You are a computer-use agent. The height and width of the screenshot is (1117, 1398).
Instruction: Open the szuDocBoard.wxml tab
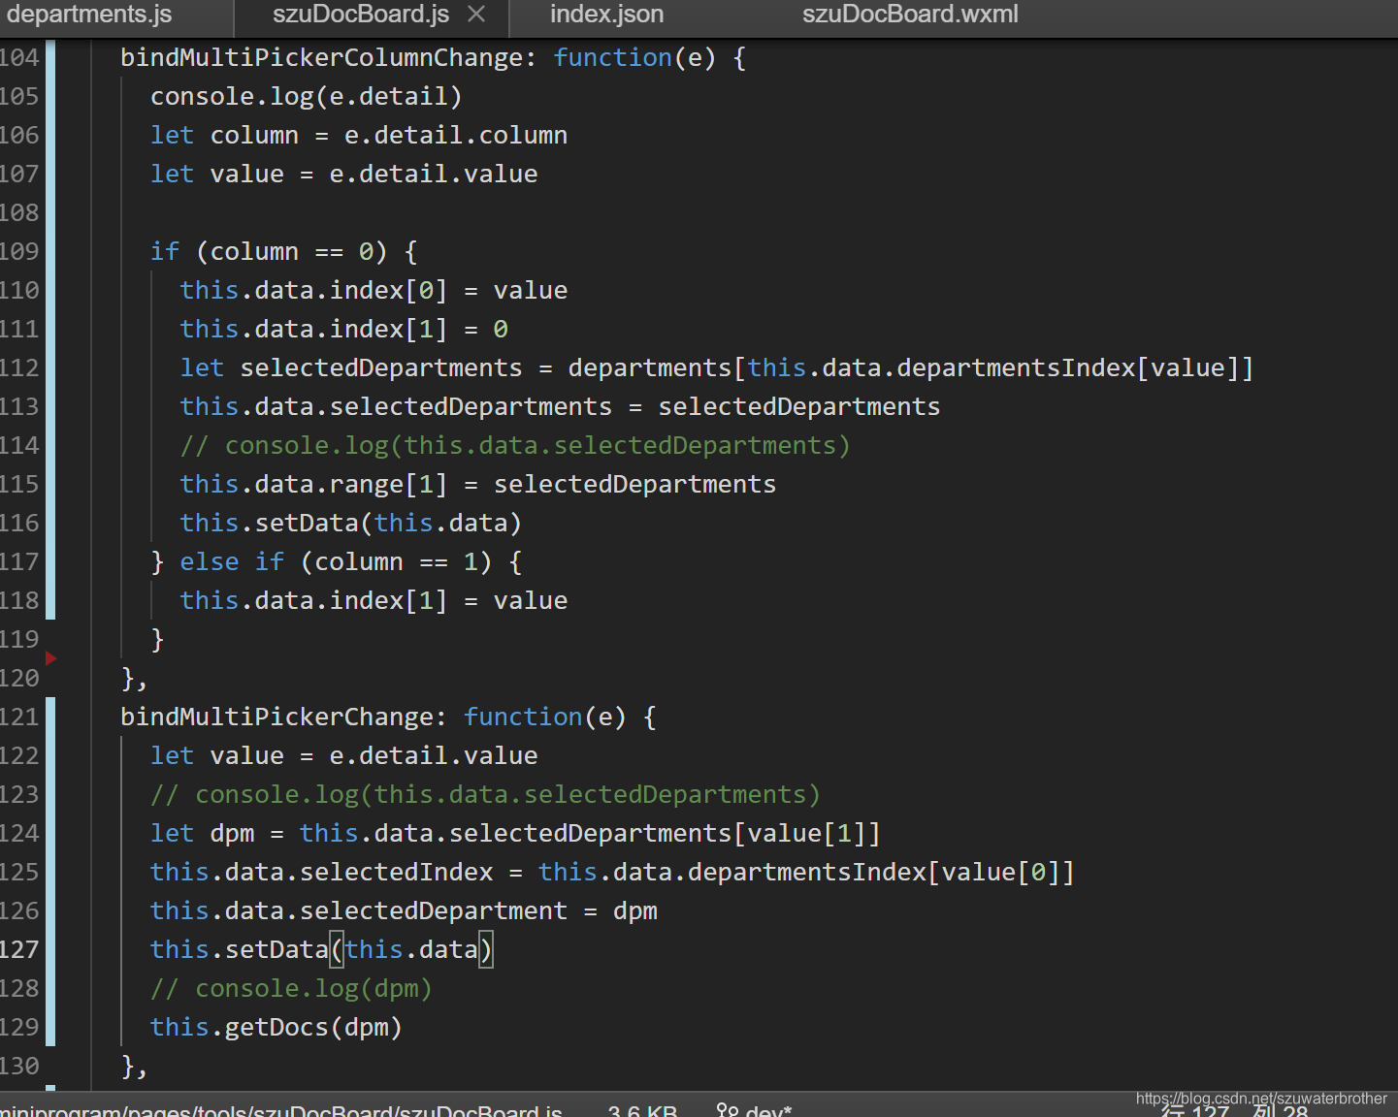click(910, 15)
